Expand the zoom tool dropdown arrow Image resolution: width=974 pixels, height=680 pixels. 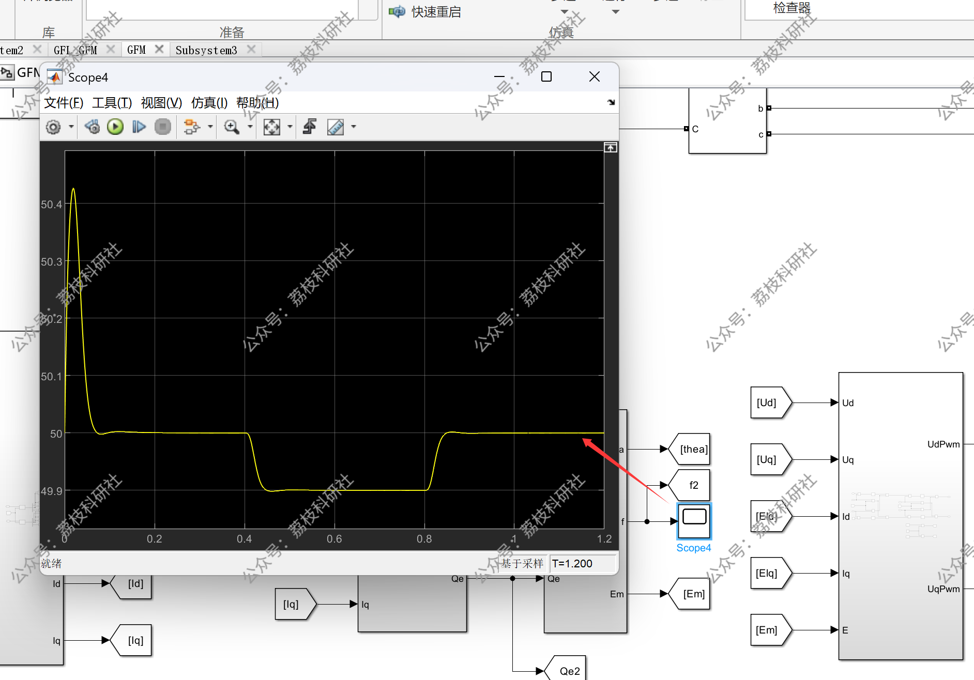pos(250,127)
